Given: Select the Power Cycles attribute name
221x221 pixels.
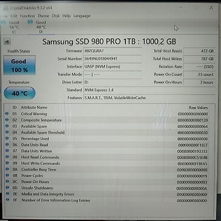Looking at the screenshot, I should pyautogui.click(x=32, y=176).
